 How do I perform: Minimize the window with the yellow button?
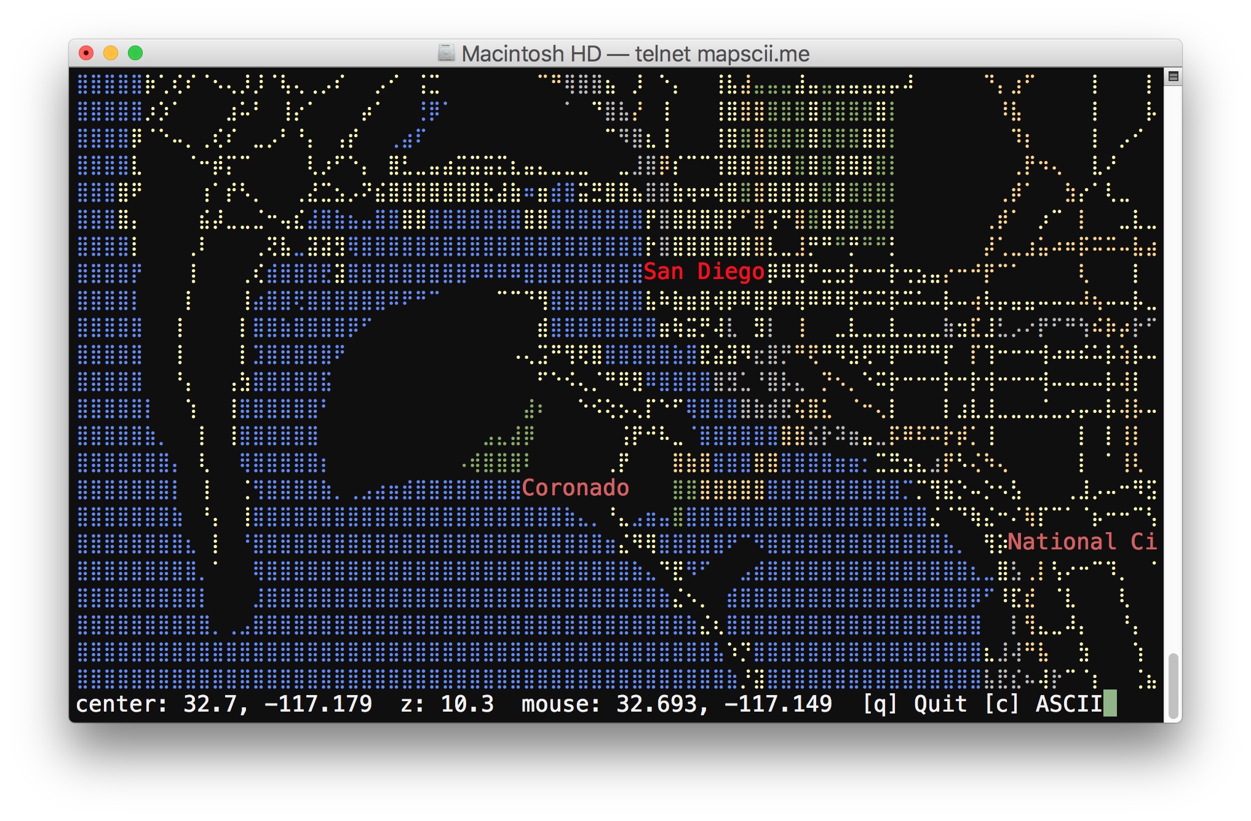click(111, 53)
